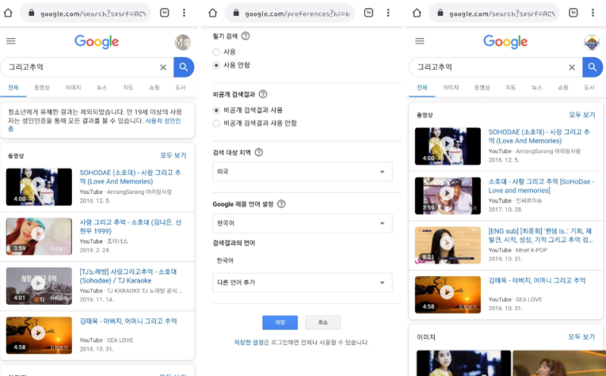Viewport: 606px width, 376px height.
Task: Open 다른 언어 추가 dropdown
Action: [302, 283]
